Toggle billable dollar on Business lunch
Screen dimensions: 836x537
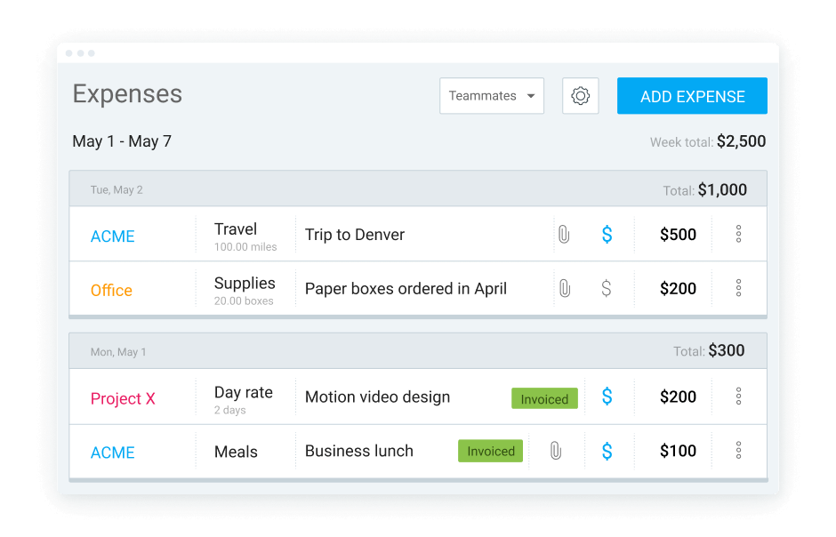tap(607, 452)
